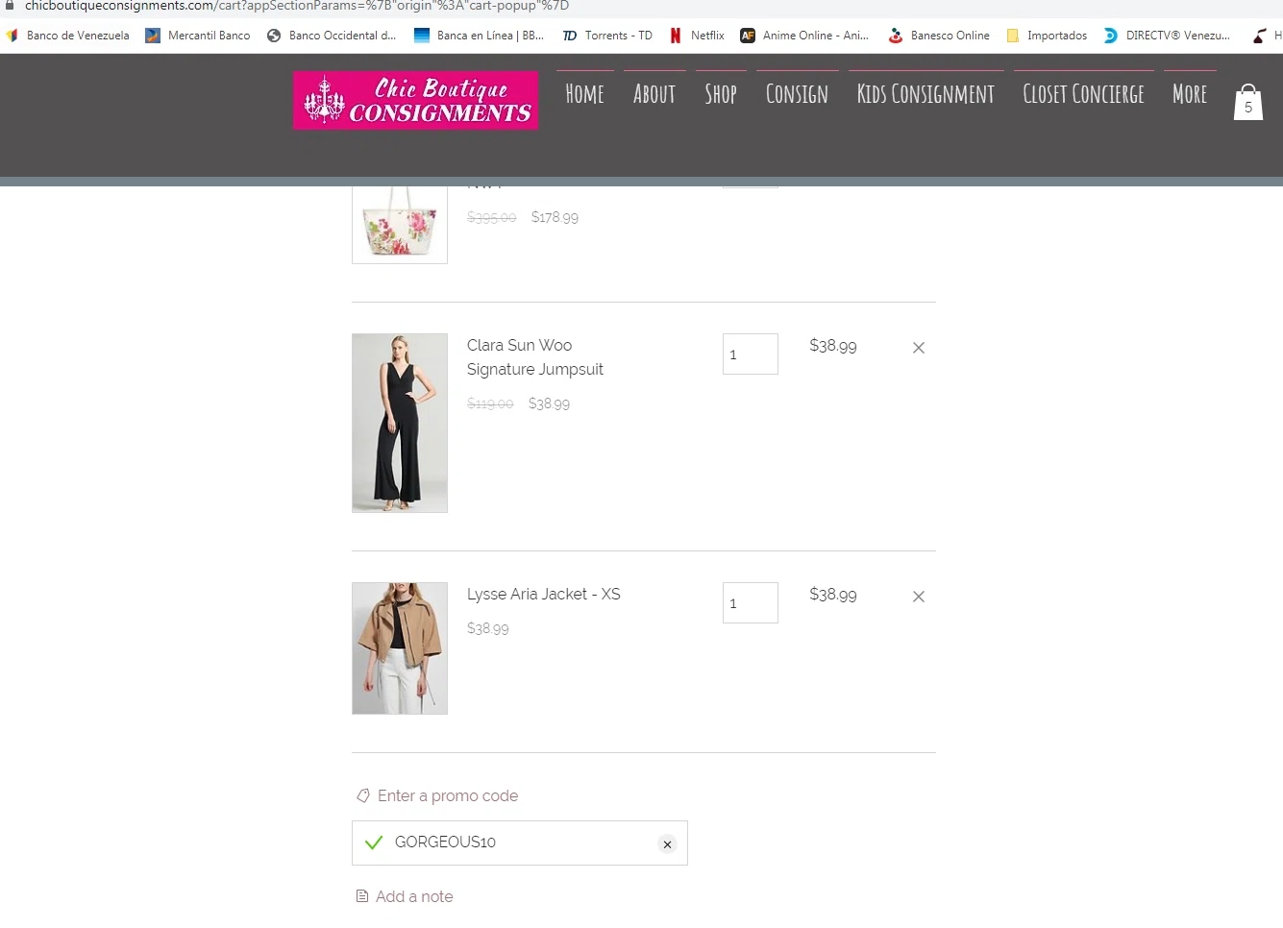Open Lysse Aria Jacket - XS product

[544, 594]
